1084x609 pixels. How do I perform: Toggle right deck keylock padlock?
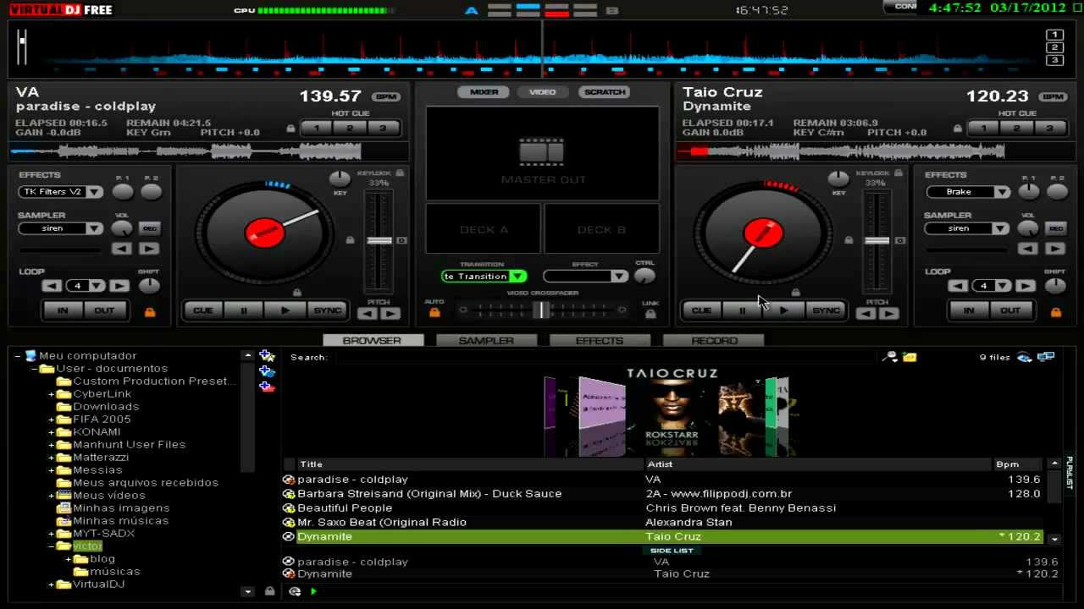coord(899,173)
